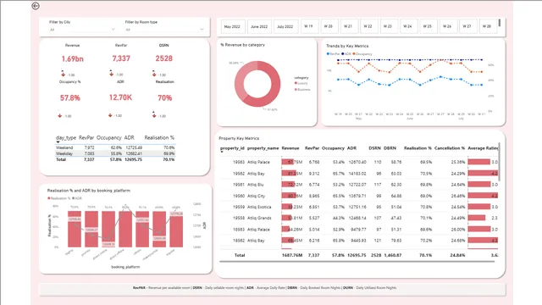The height and width of the screenshot is (305, 542).
Task: Click the red down arrow under RevPar card
Action: (x=111, y=74)
